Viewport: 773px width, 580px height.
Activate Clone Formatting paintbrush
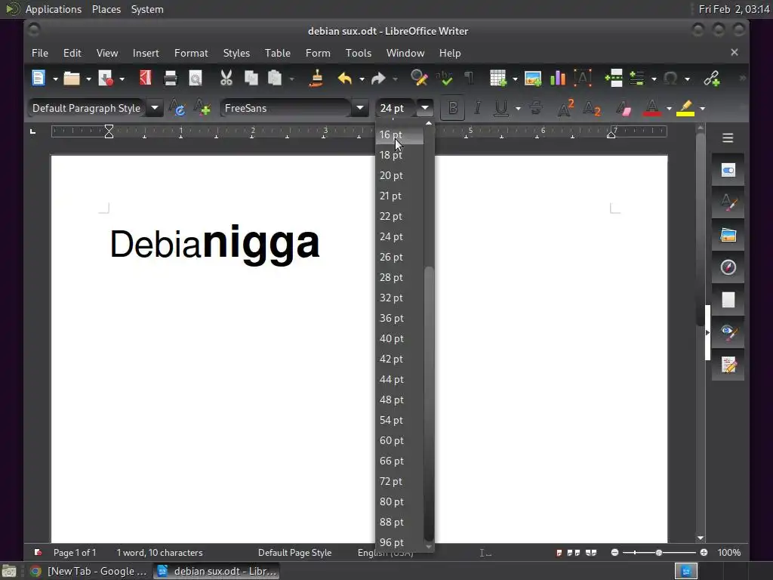316,78
